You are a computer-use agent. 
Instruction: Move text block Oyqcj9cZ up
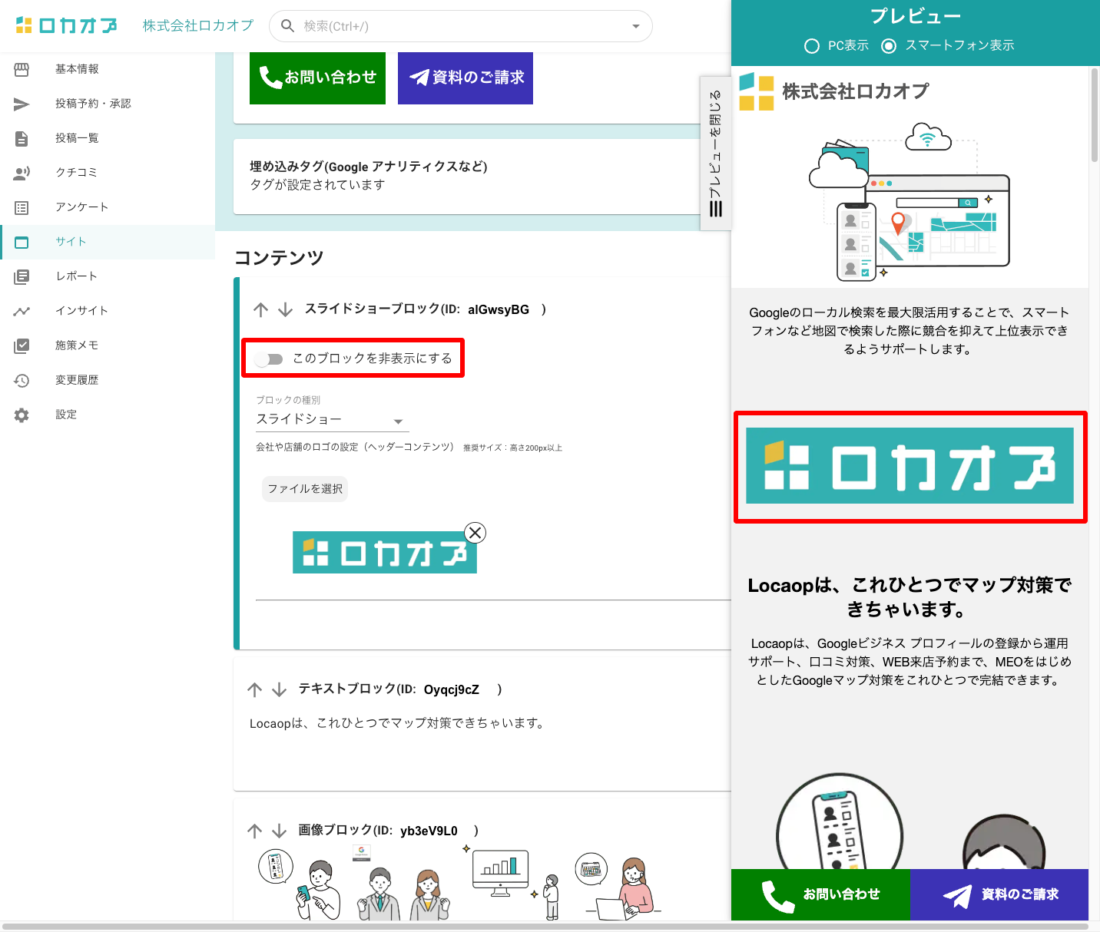[255, 689]
